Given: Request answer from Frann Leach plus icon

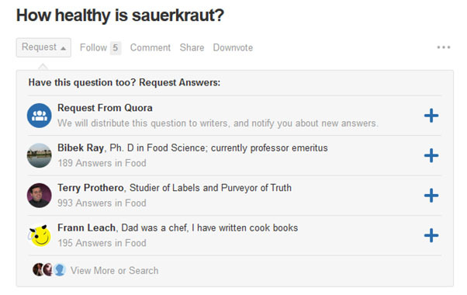Looking at the screenshot, I should (431, 235).
